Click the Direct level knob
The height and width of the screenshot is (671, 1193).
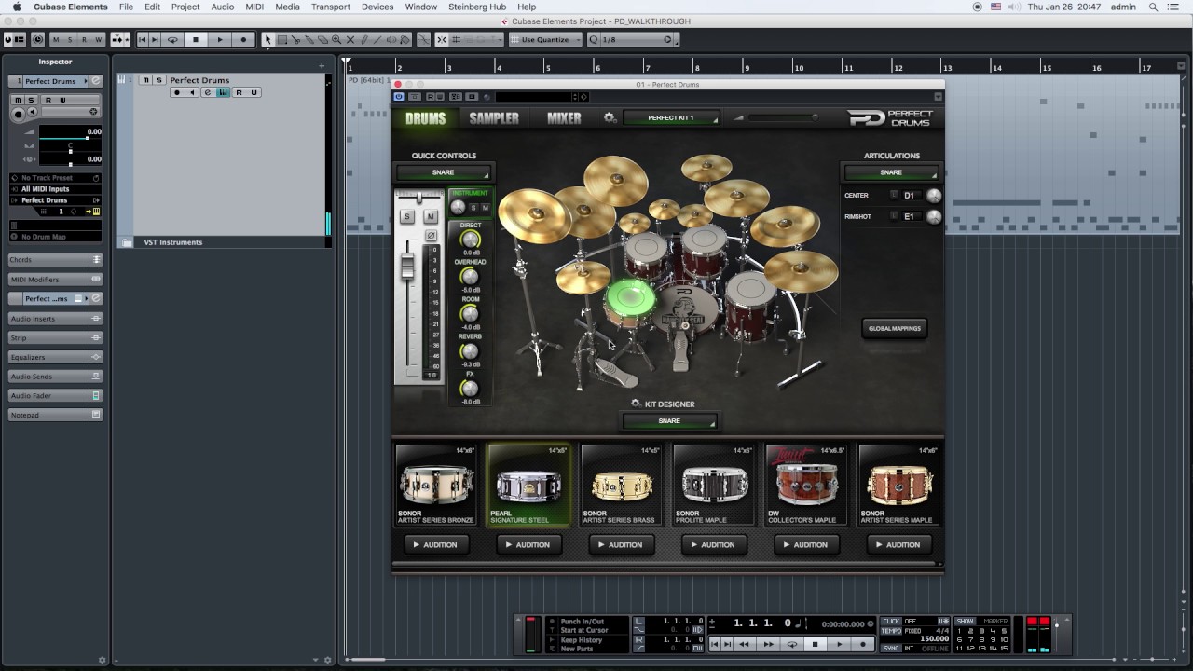click(x=470, y=240)
